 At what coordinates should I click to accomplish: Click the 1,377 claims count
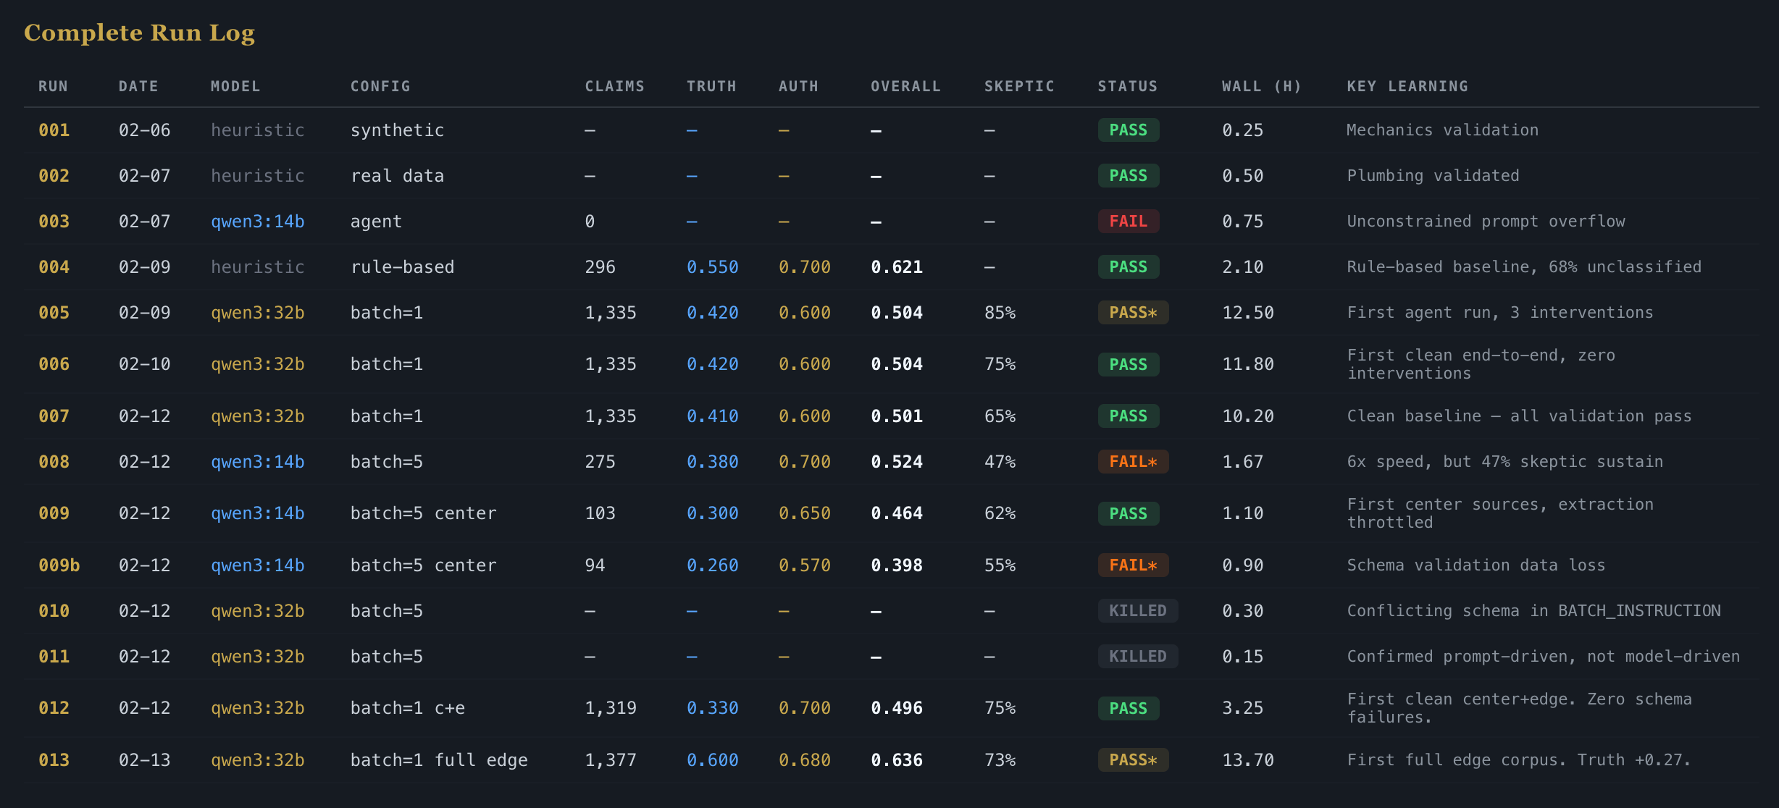pyautogui.click(x=610, y=760)
